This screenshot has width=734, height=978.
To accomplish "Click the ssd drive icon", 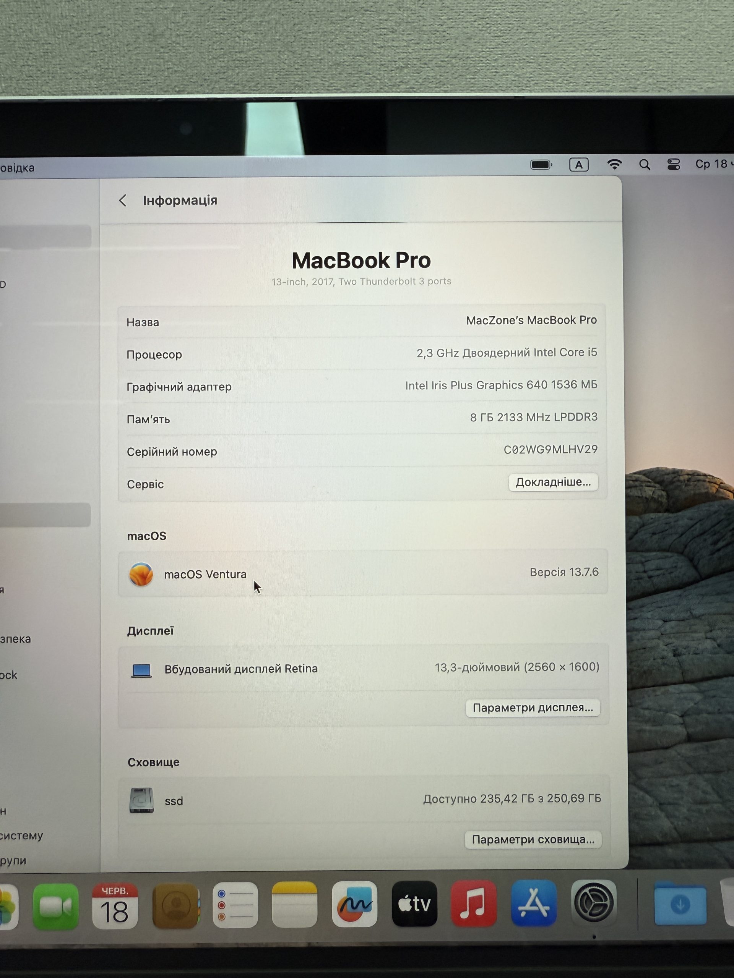I will pos(141,800).
